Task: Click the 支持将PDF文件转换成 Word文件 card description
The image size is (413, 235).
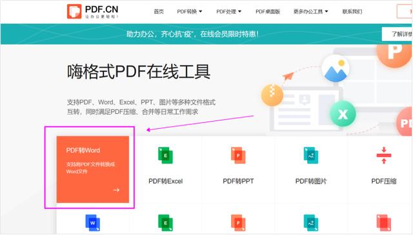Action: pos(90,168)
